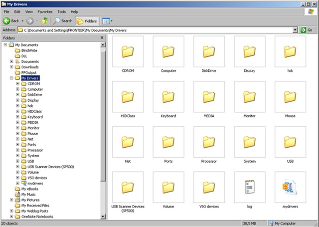The image size is (319, 227).
Task: Select the Mouse folder thumbnail
Action: (x=290, y=97)
